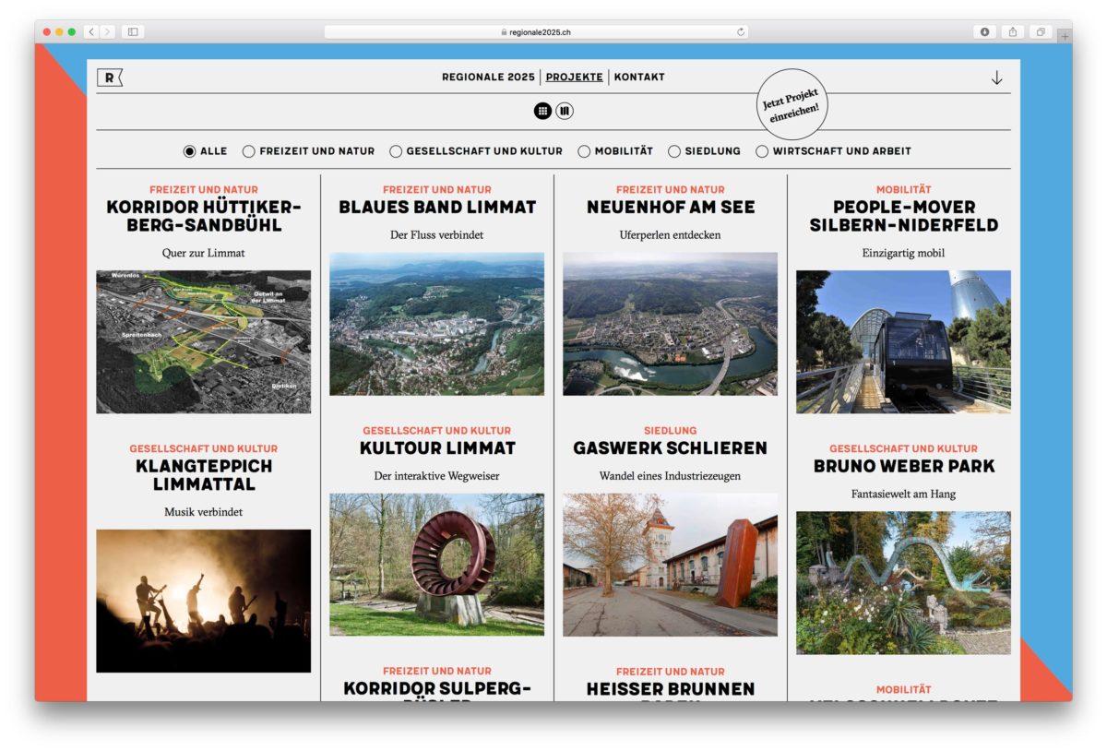Select the Siedlung radio filter
This screenshot has height=751, width=1107.
pyautogui.click(x=674, y=151)
